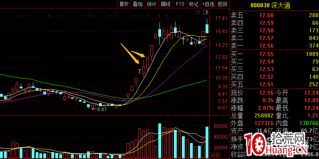Screen dimensions: 319x159
Task: Click the diamond icon above the chart
Action: pyautogui.click(x=198, y=12)
